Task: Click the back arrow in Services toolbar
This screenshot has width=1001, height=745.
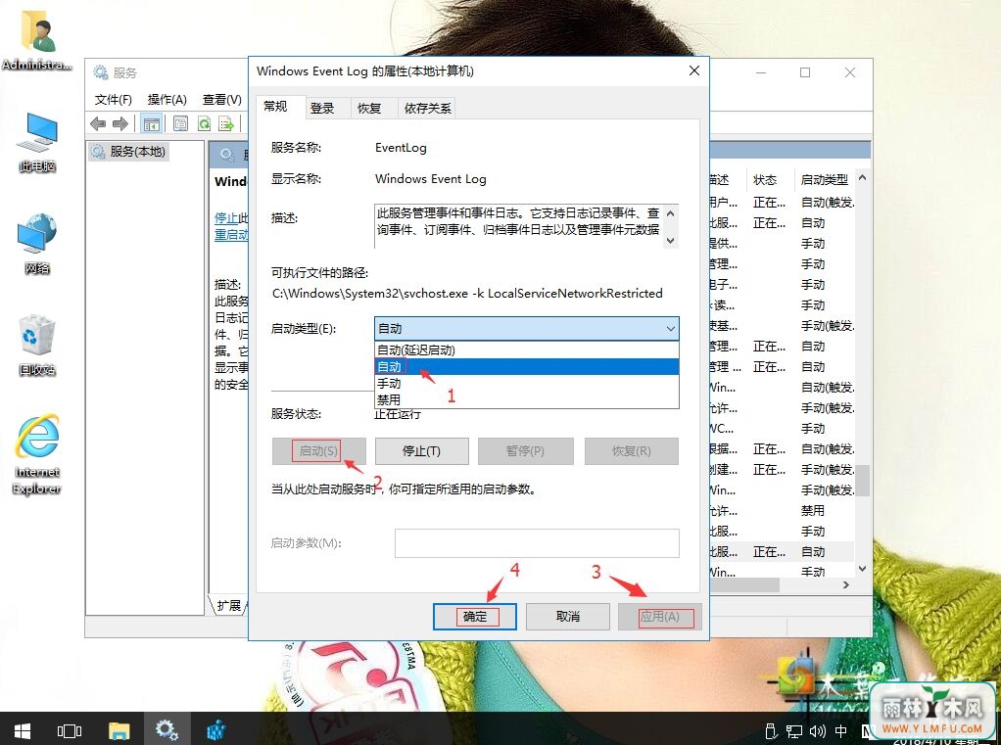Action: pyautogui.click(x=98, y=123)
